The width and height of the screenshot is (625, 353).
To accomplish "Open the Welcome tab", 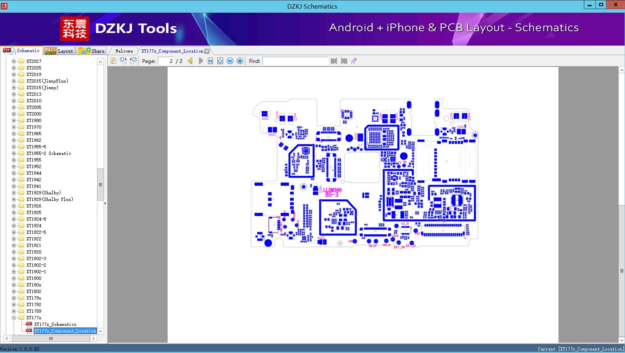I will tap(124, 51).
